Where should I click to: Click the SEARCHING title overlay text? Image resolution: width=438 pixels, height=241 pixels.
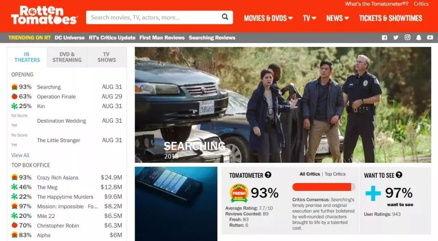(194, 146)
